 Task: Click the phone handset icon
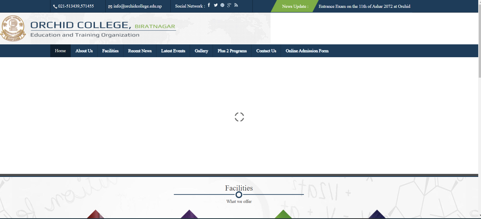tap(55, 7)
